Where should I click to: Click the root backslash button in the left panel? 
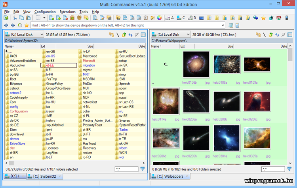(118, 35)
